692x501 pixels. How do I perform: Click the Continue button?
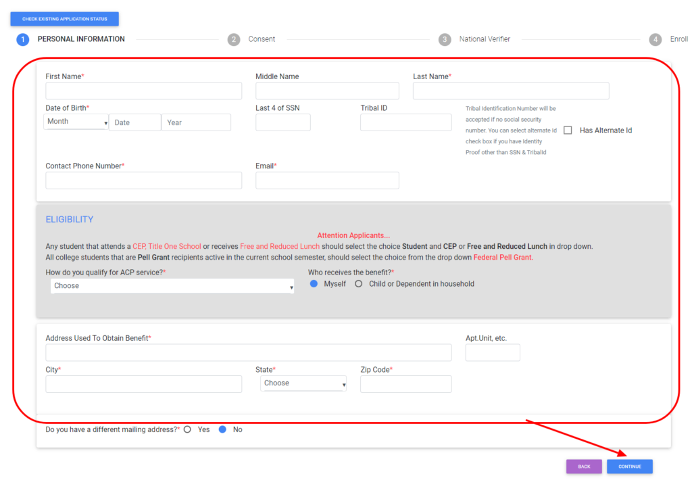click(629, 467)
